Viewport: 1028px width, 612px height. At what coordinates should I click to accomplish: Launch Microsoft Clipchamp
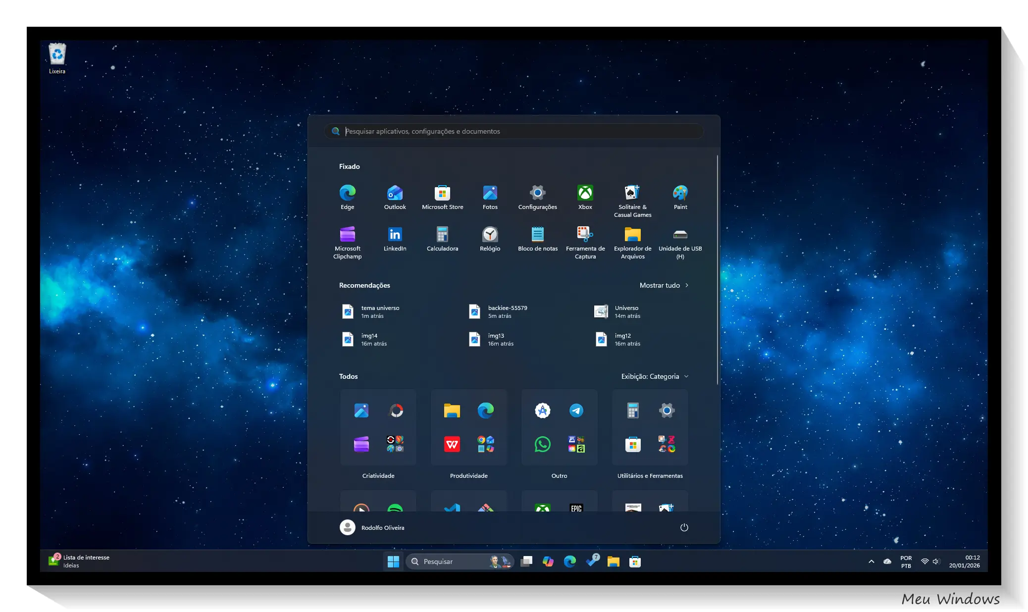point(348,235)
